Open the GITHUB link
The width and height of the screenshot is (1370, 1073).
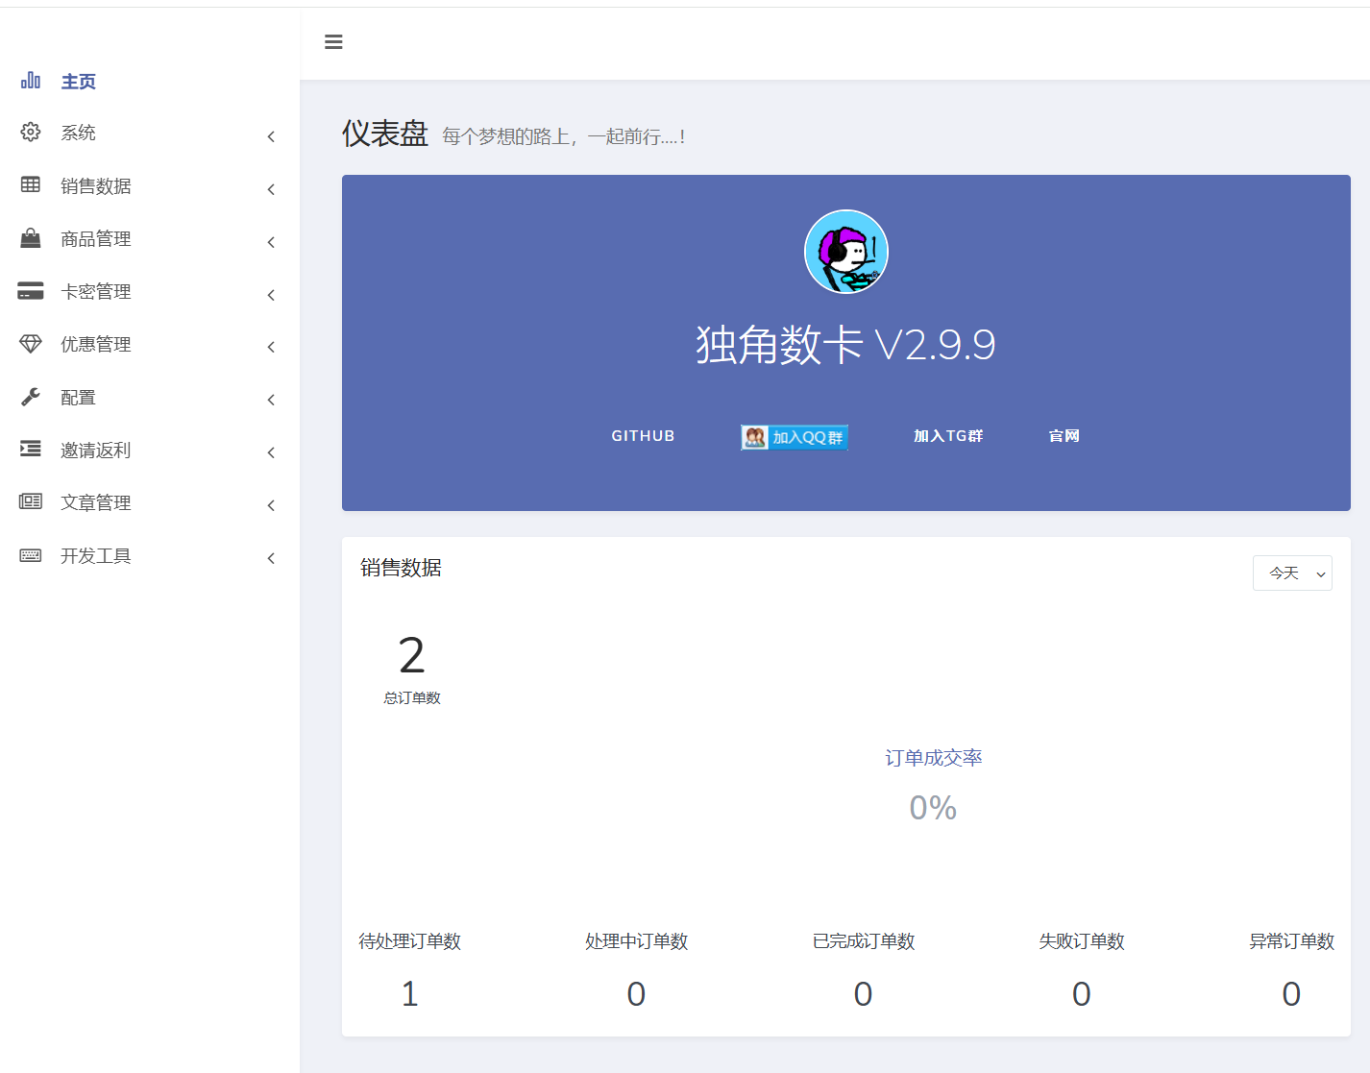point(643,436)
